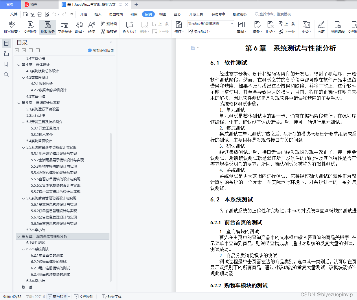Click the 查找命令、搜索模板 search box
The width and height of the screenshot is (357, 300).
(273, 14)
